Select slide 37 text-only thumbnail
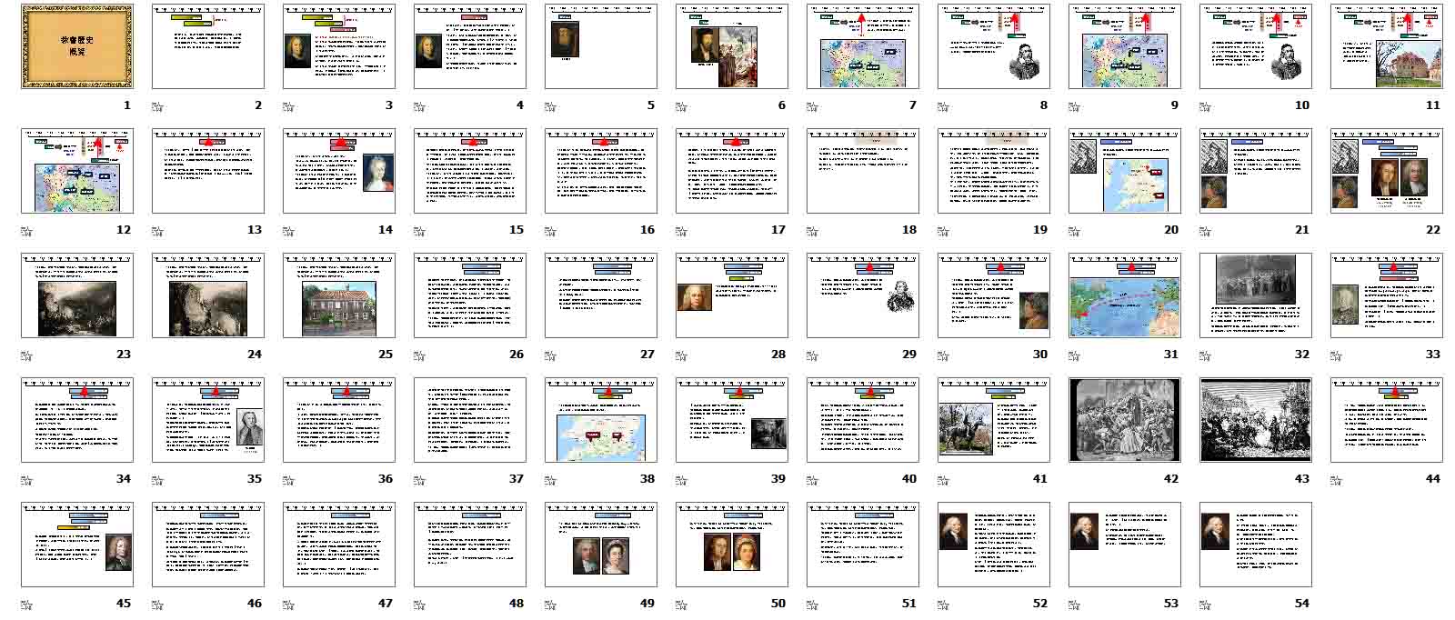Image resolution: width=1455 pixels, height=620 pixels. pos(469,420)
